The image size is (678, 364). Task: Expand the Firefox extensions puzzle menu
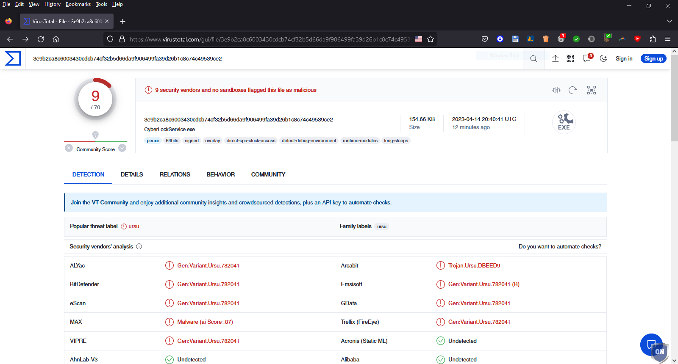tap(653, 39)
